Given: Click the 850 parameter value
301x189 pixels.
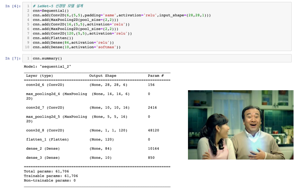Looking at the screenshot, I should click(151, 158).
